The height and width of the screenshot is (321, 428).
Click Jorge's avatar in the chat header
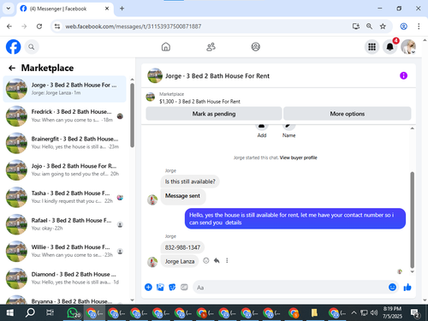155,75
